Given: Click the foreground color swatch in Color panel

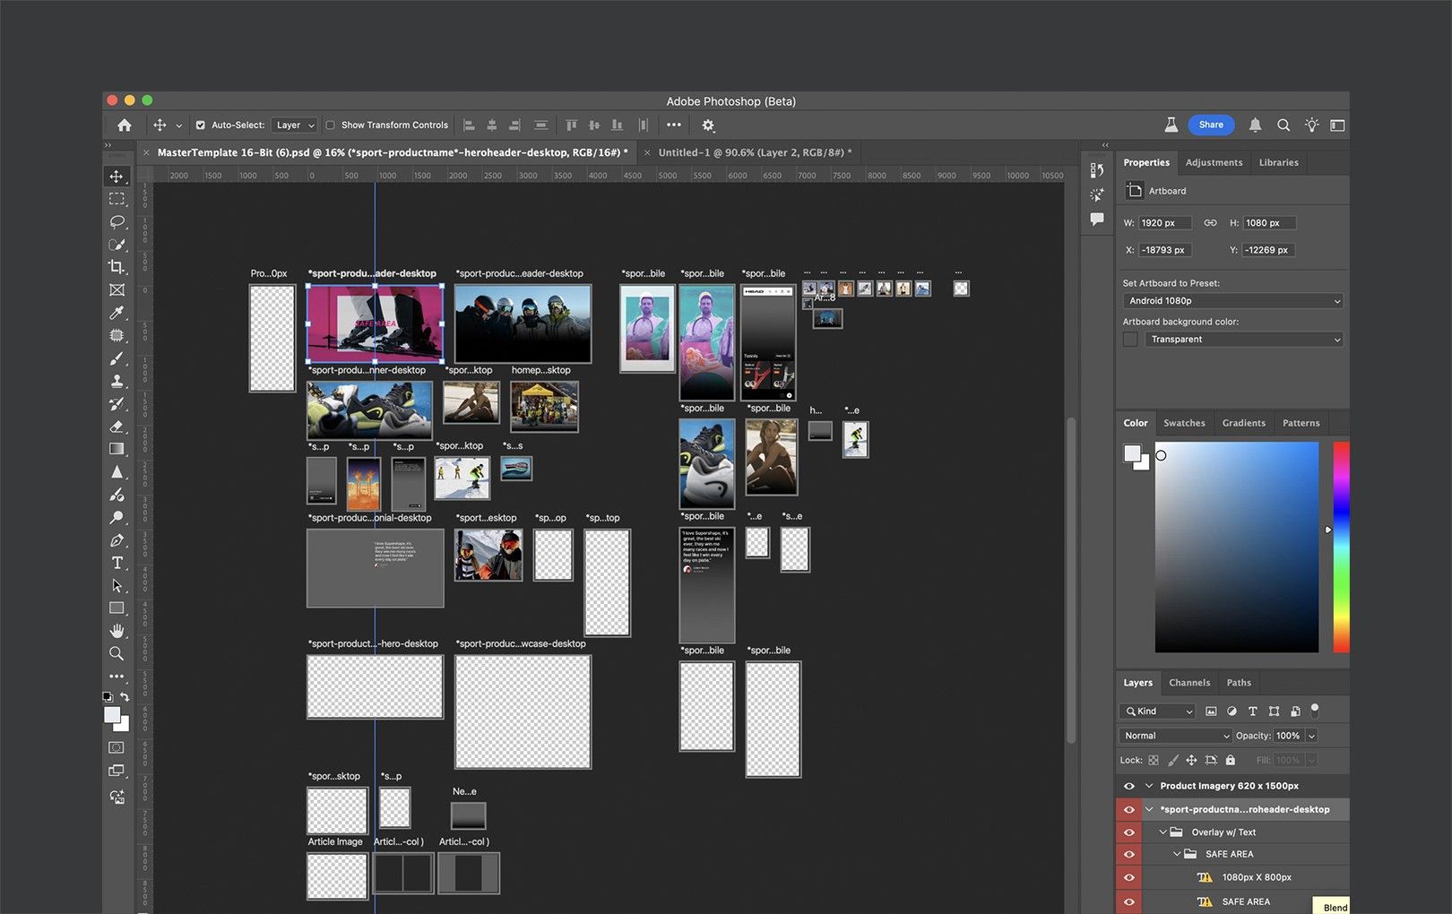Looking at the screenshot, I should coord(1133,453).
